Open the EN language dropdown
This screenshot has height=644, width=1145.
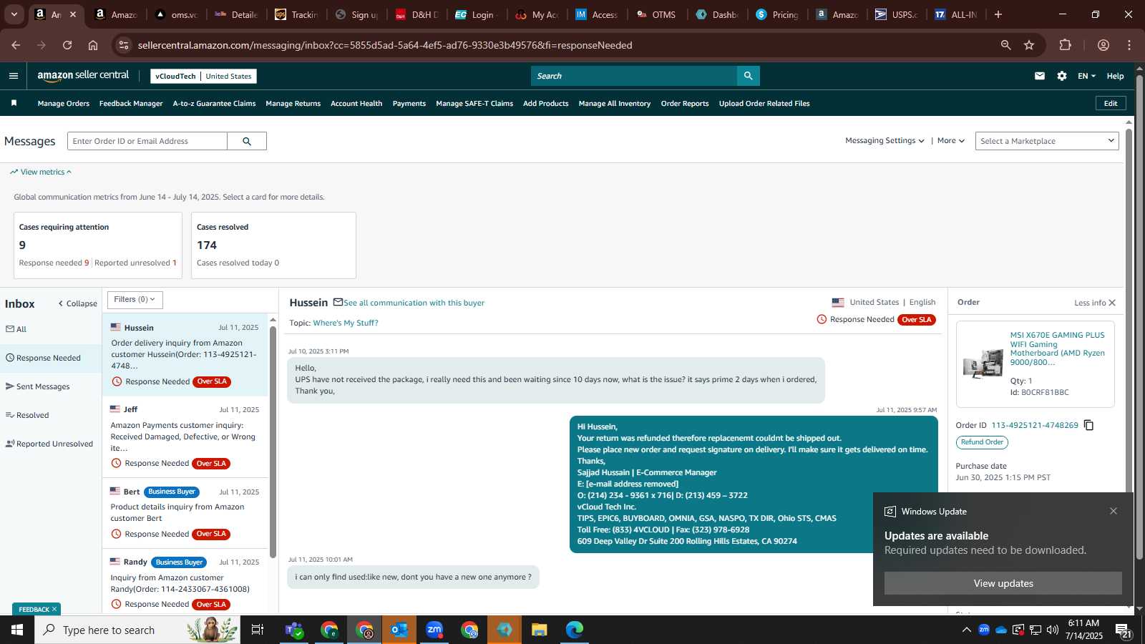(x=1086, y=76)
